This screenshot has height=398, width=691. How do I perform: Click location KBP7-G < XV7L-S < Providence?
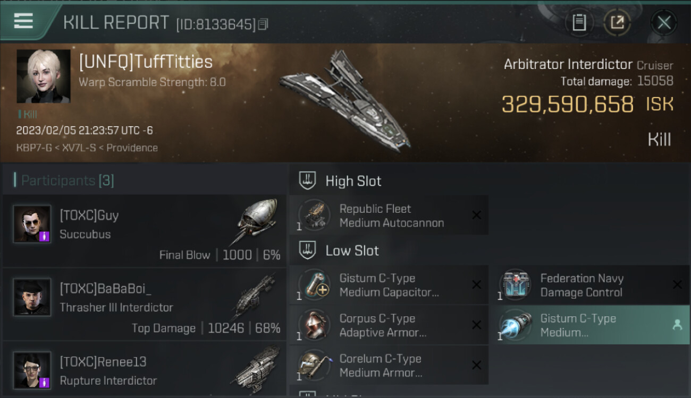point(87,148)
